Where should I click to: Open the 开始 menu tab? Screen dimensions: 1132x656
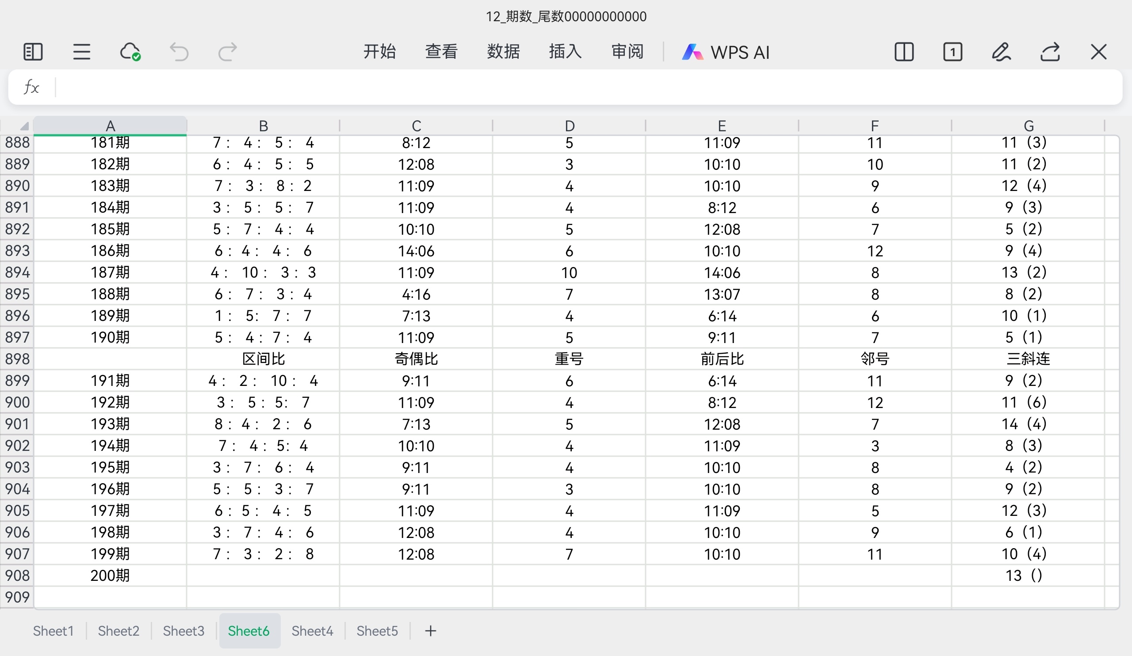[x=379, y=52]
